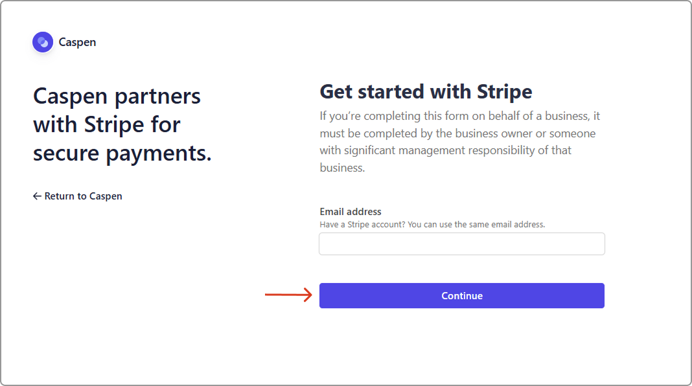
Task: Click the Caspen brand name text
Action: coord(77,42)
